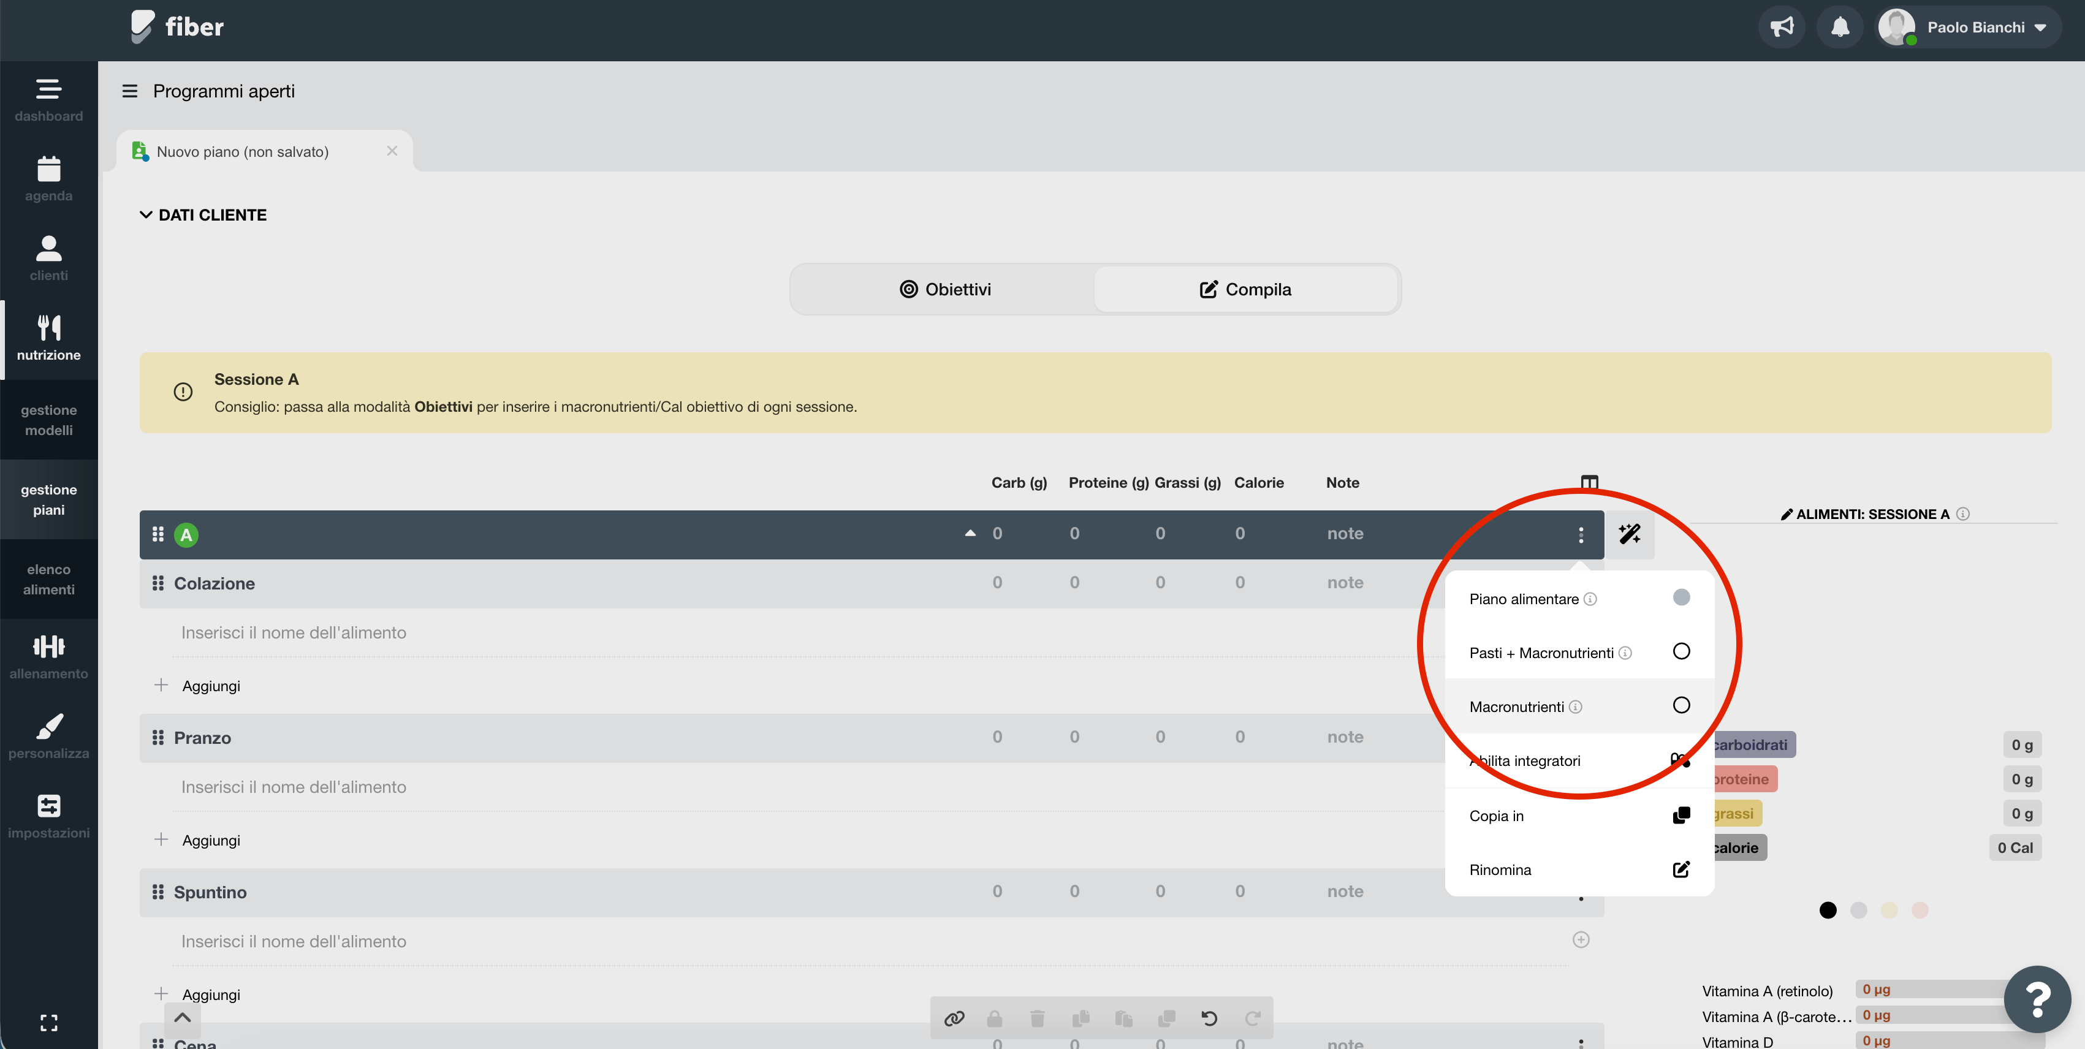Select the pink dot in the chart pager

point(1920,911)
